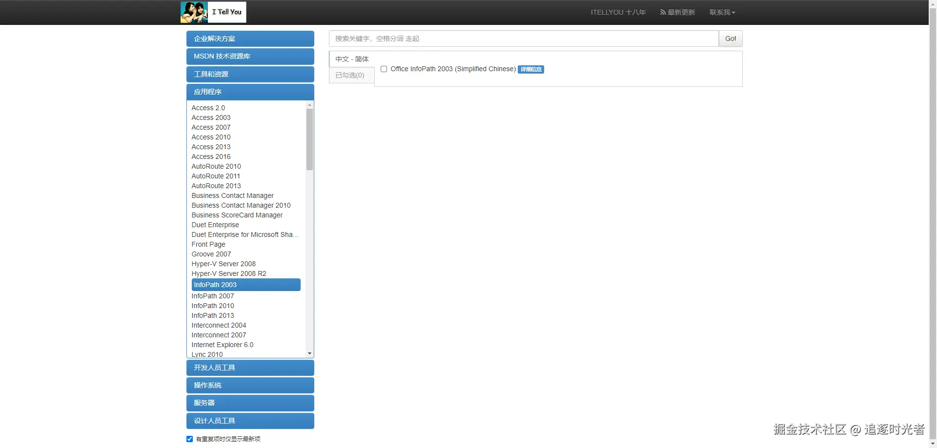Switch to the 中文 - 简体 tab

pyautogui.click(x=352, y=59)
